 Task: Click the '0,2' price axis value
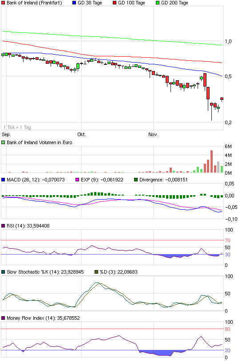228,122
